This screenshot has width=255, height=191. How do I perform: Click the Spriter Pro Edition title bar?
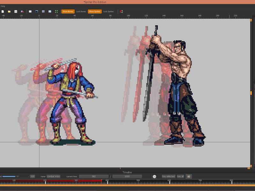pos(127,2)
